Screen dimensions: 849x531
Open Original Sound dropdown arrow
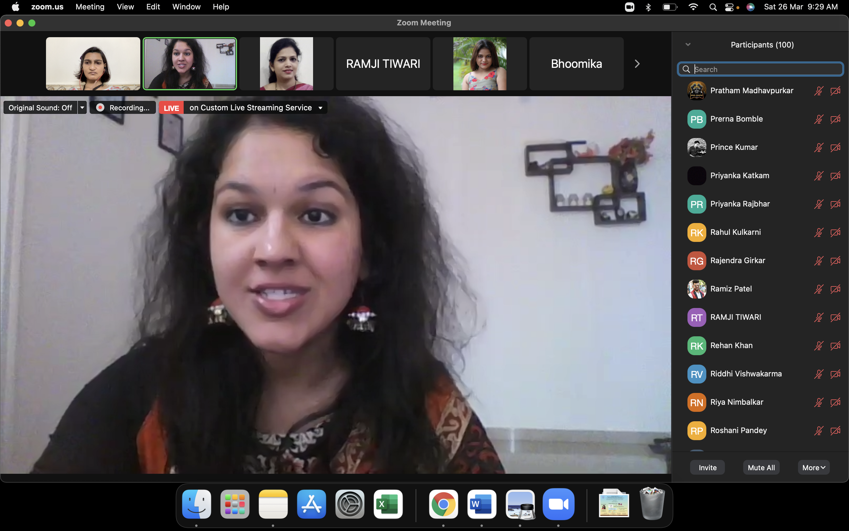coord(82,107)
